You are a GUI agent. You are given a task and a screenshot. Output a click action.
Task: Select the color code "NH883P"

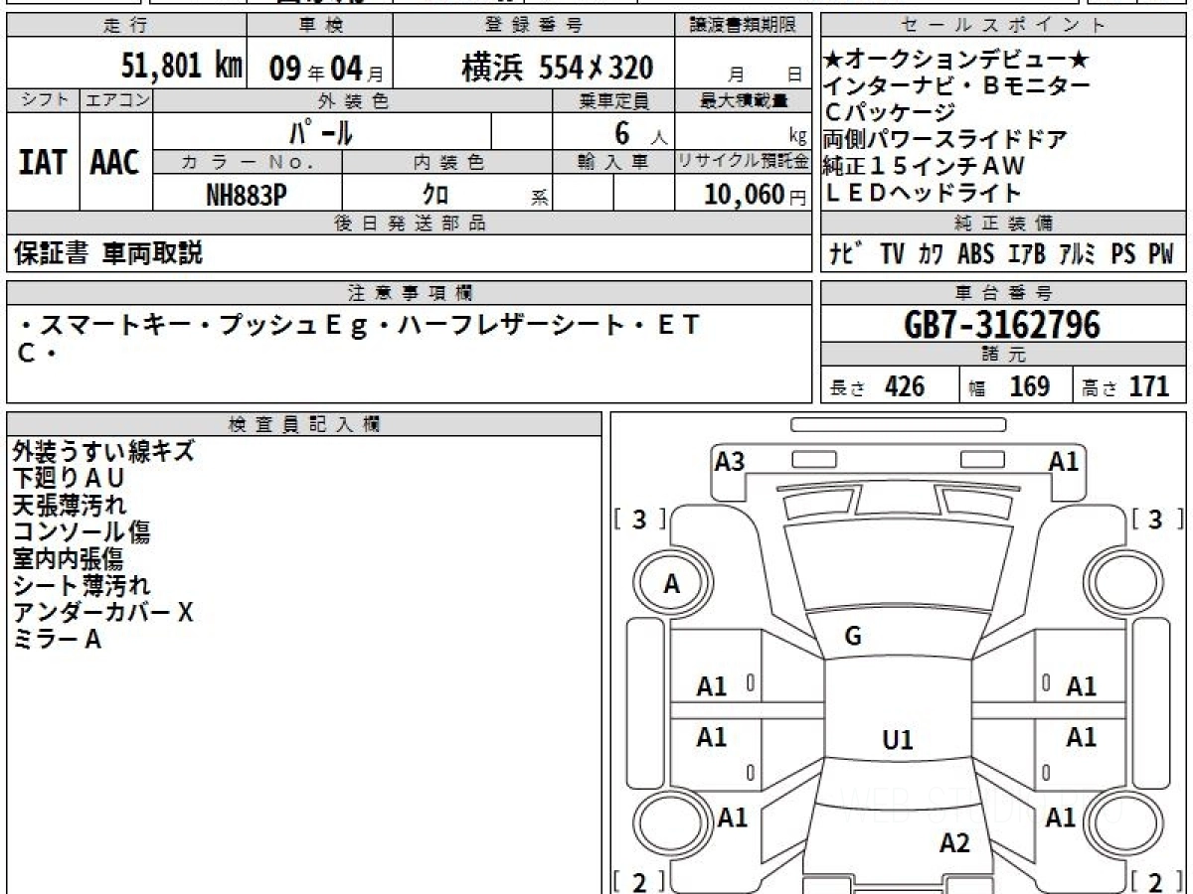click(247, 196)
